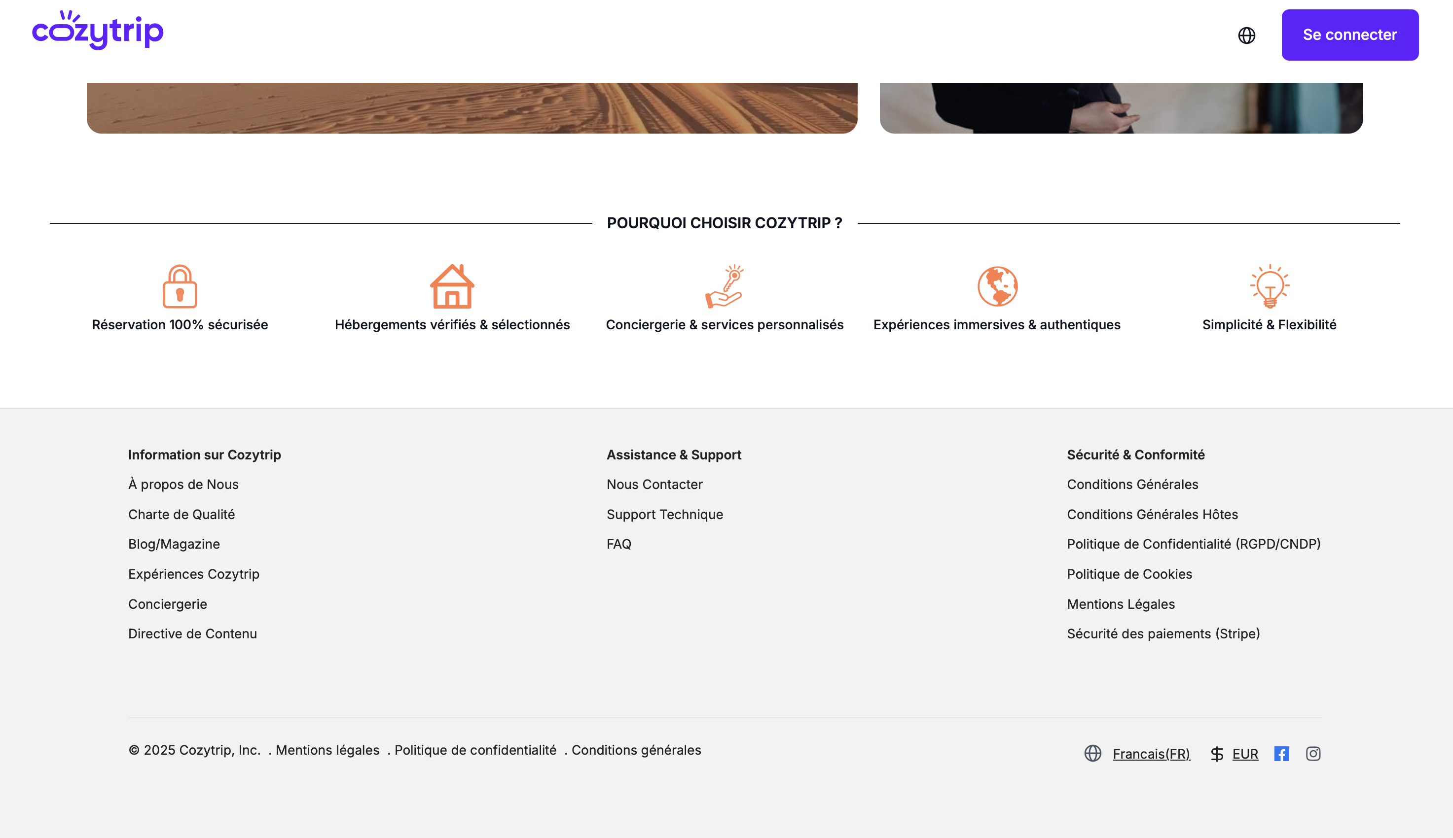Image resolution: width=1453 pixels, height=838 pixels.
Task: Click the footer globe icon beside Français
Action: 1092,753
